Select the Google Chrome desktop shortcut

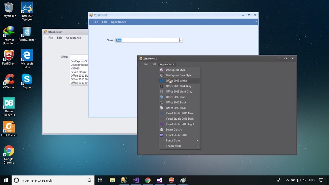tap(9, 155)
